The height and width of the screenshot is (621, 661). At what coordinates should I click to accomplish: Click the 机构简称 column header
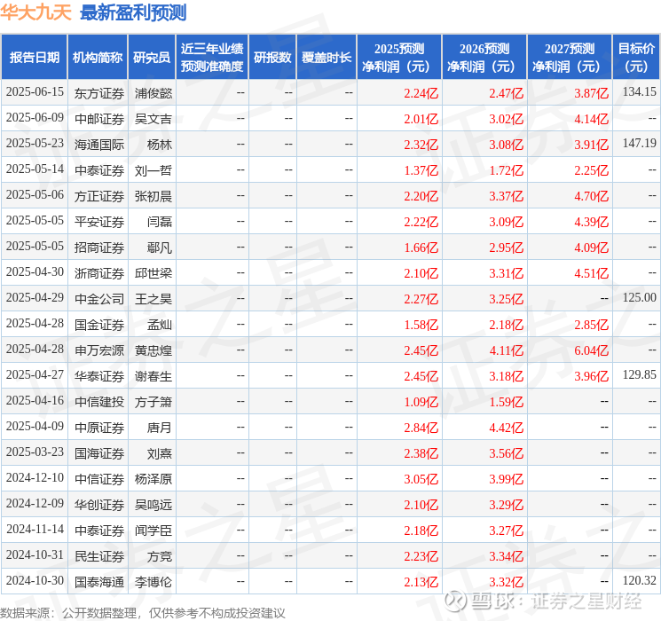point(98,58)
